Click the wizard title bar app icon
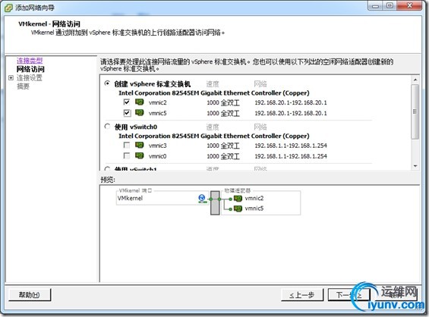Image resolution: width=429 pixels, height=317 pixels. point(8,8)
